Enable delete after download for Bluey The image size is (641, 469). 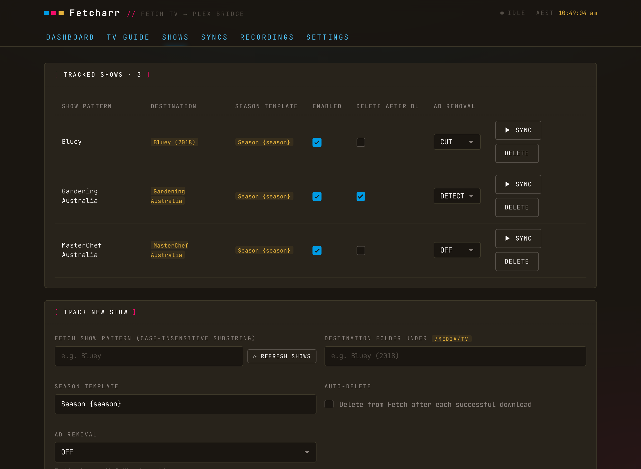pos(361,142)
